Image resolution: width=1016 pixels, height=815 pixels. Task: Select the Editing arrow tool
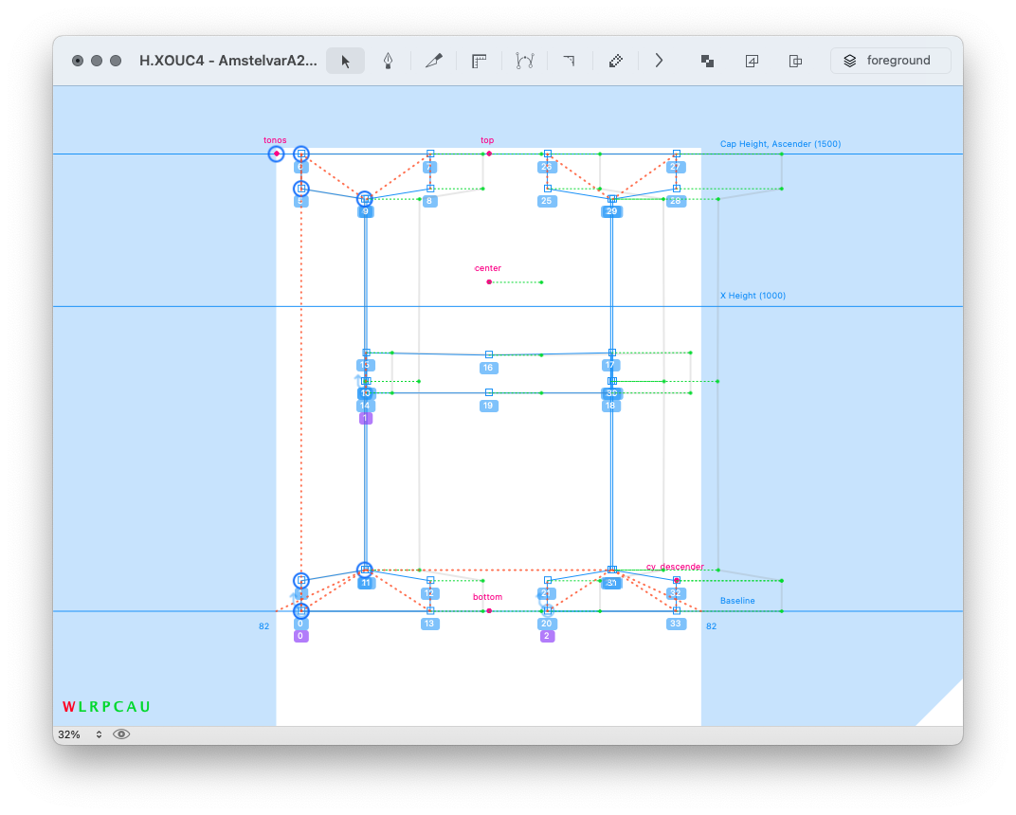[x=345, y=61]
